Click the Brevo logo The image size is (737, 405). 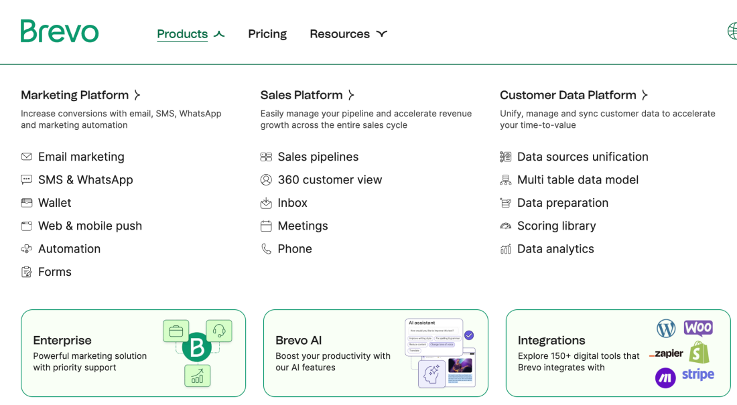pos(59,31)
